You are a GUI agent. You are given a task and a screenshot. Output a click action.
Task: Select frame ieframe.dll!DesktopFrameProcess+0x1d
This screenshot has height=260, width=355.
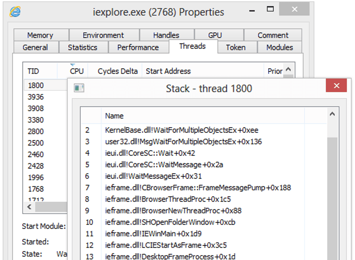point(204,256)
